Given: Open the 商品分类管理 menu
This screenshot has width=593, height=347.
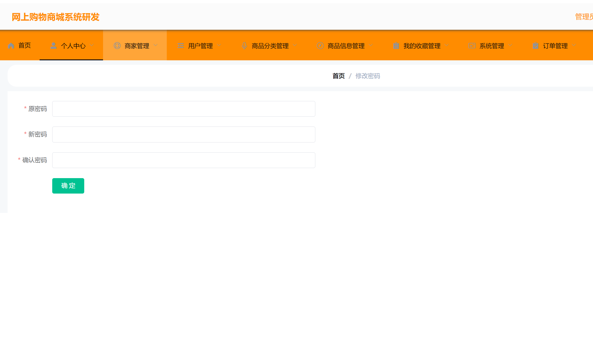Looking at the screenshot, I should click(x=270, y=46).
